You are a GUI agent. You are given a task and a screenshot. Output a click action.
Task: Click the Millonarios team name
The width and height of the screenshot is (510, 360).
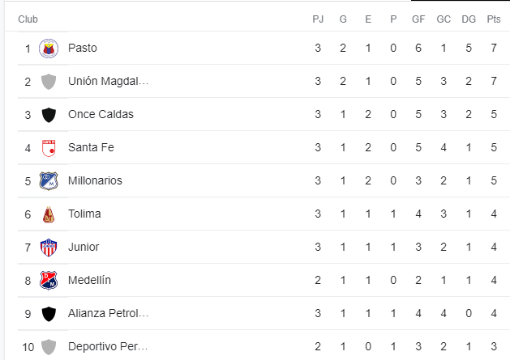click(x=95, y=180)
